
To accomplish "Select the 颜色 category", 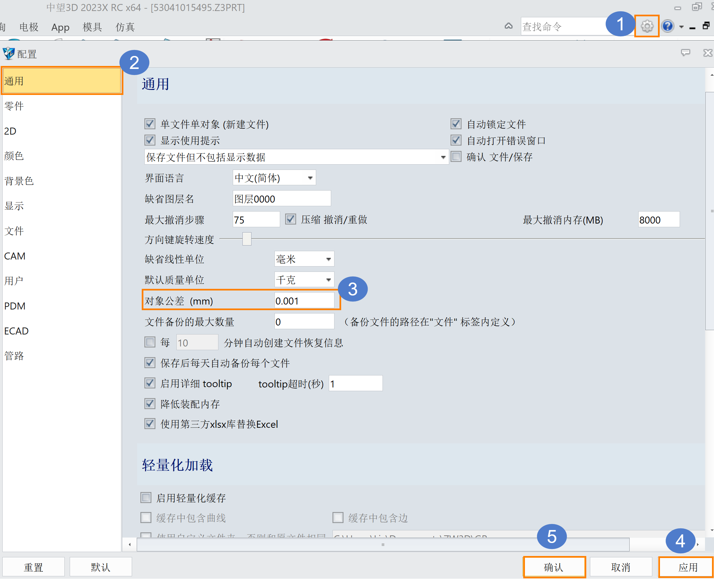I will coord(62,156).
